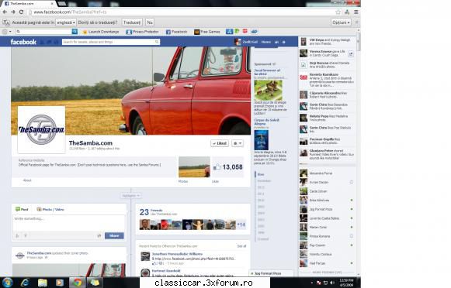The width and height of the screenshot is (451, 288).
Task: Click TheSamba.com updated cover photo post title
Action: (x=57, y=253)
